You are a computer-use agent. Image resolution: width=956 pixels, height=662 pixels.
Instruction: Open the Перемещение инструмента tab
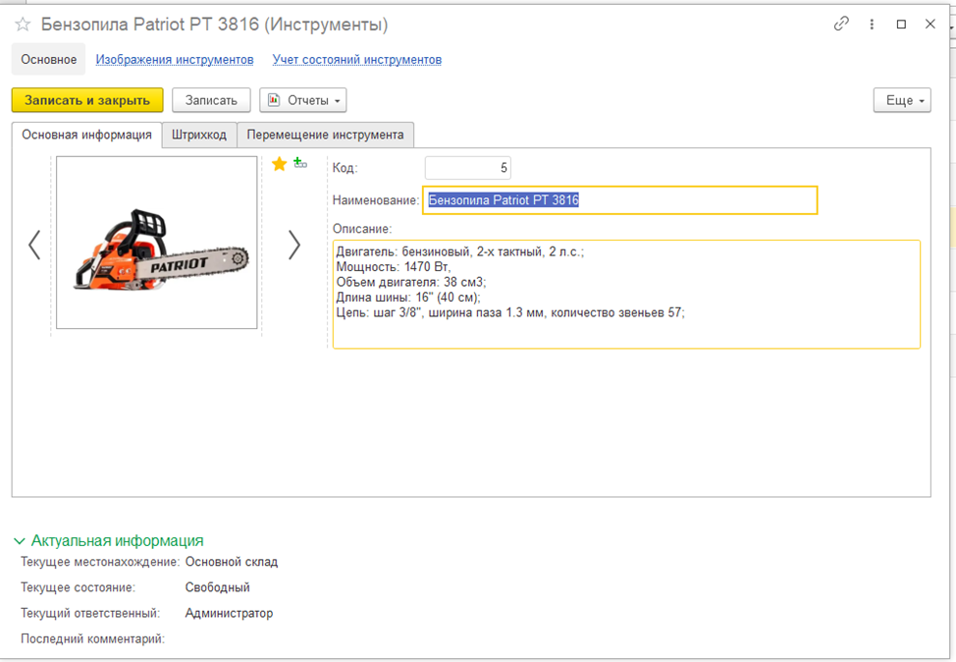tap(325, 135)
